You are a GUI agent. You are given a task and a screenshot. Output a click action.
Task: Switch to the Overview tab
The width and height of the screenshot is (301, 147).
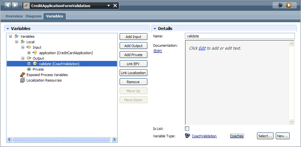14,16
